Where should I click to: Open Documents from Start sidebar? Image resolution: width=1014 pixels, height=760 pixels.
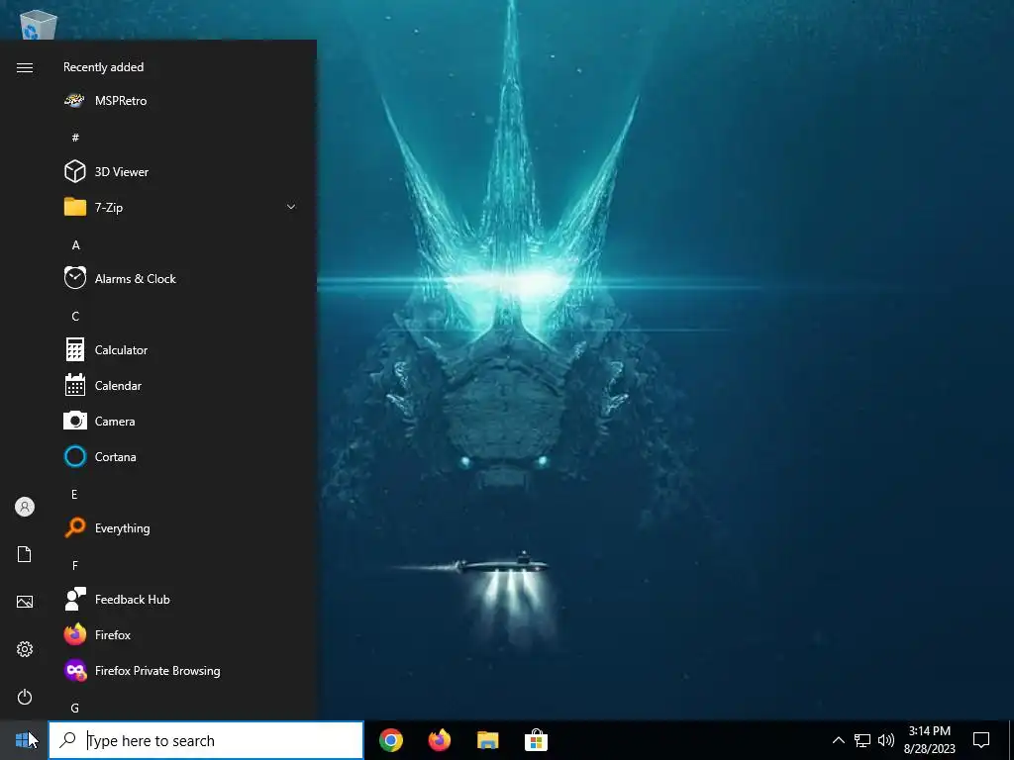25,554
